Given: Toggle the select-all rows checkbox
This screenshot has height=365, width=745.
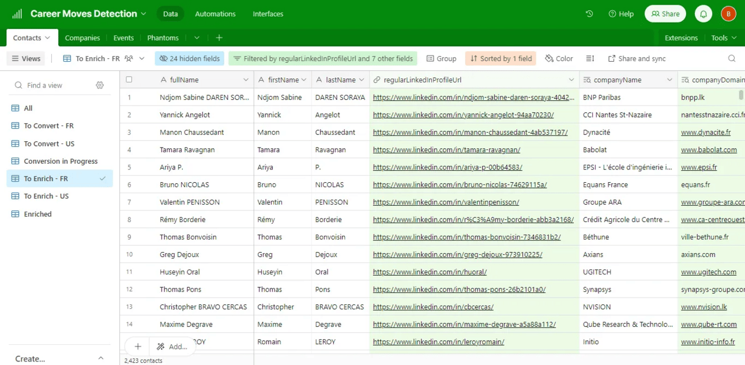Looking at the screenshot, I should coord(129,80).
